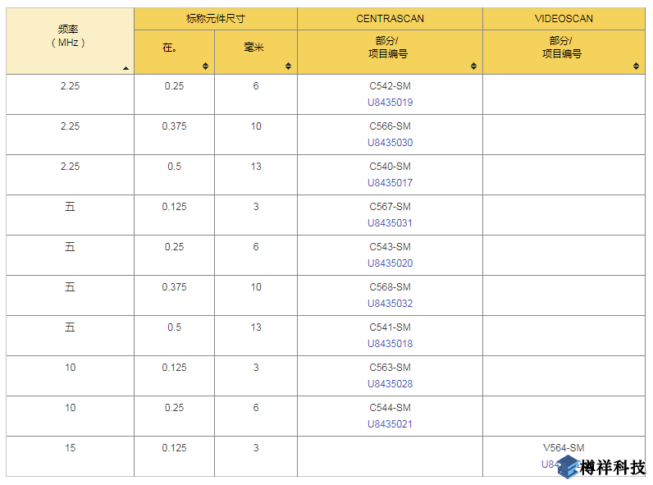This screenshot has width=653, height=485.
Task: Click the sort arrow in the 频率 (MHz) header
Action: (x=126, y=68)
